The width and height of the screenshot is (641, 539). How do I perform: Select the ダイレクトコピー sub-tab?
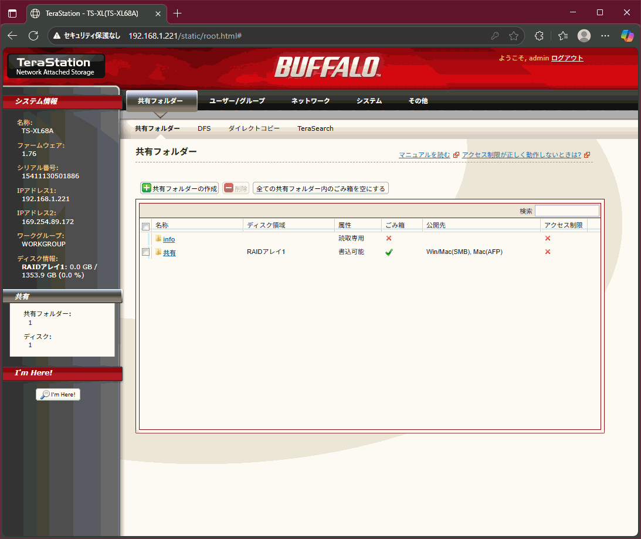[254, 128]
